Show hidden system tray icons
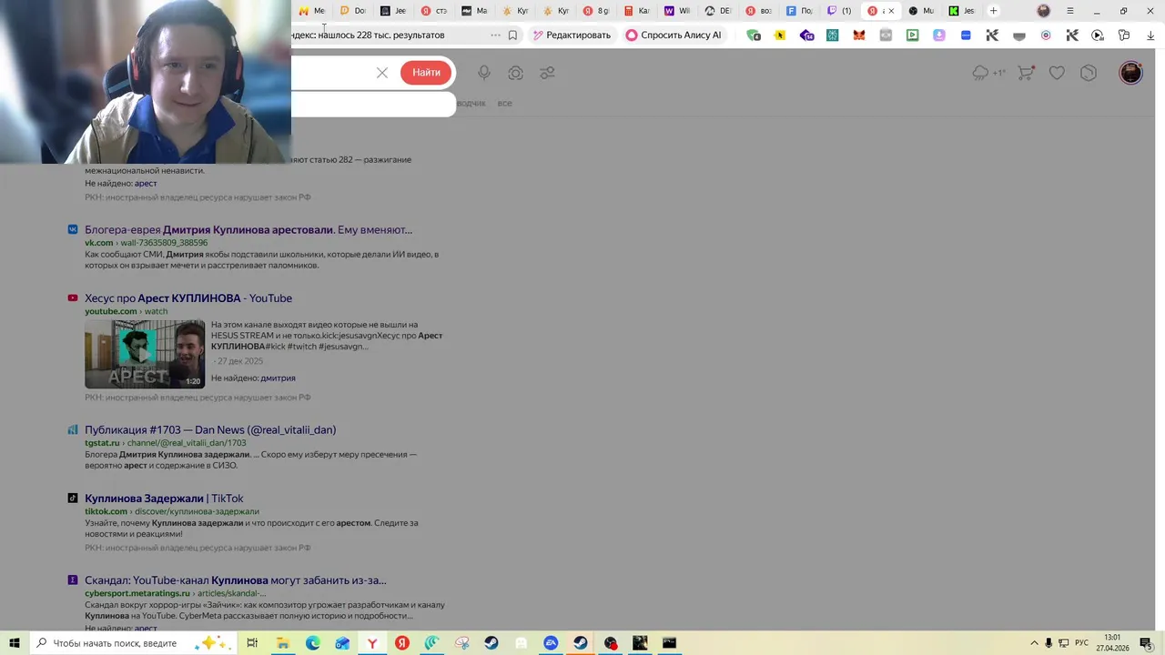 coord(1034,643)
